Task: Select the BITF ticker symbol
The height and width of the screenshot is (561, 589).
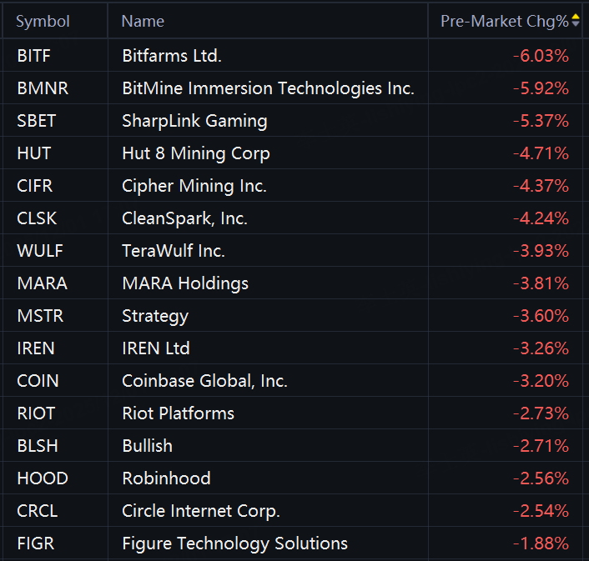Action: [x=33, y=56]
